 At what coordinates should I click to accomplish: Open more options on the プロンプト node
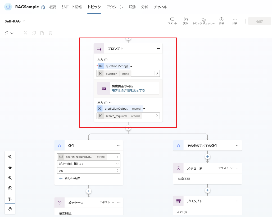point(158,48)
